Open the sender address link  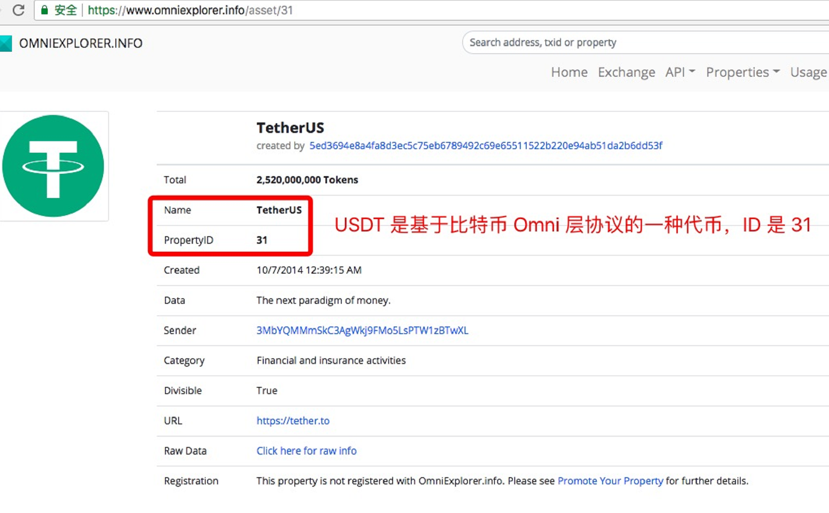tap(362, 330)
